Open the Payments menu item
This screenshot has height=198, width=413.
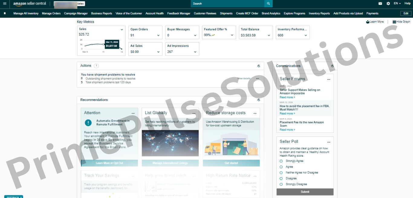pos(372,13)
